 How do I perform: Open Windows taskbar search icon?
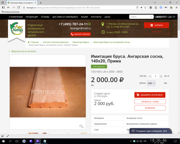(x=10, y=141)
